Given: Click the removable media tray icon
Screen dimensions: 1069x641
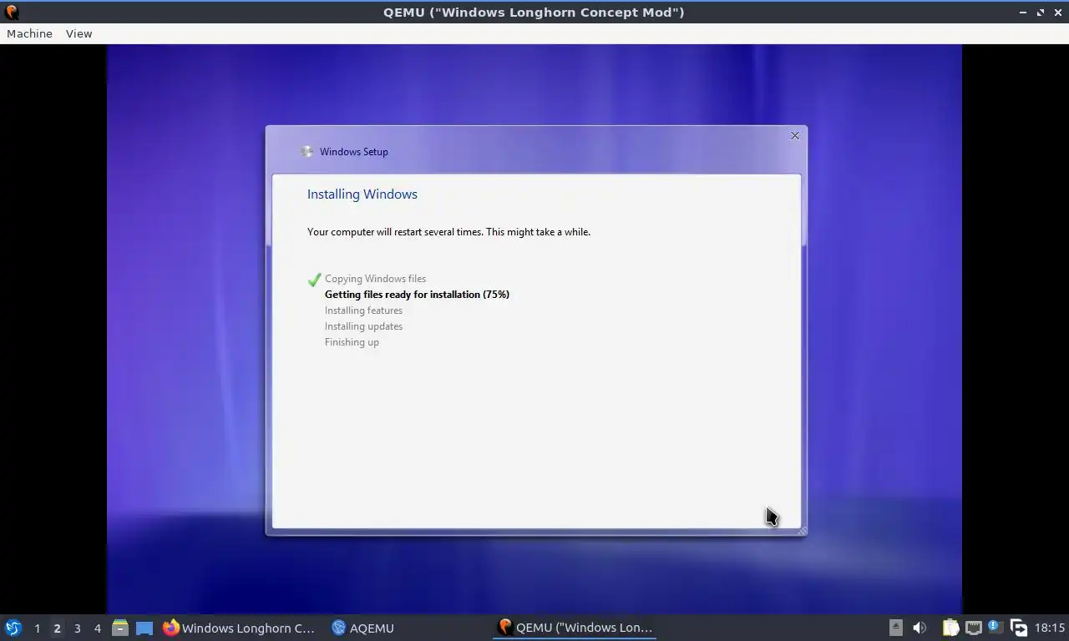Looking at the screenshot, I should click(x=895, y=628).
